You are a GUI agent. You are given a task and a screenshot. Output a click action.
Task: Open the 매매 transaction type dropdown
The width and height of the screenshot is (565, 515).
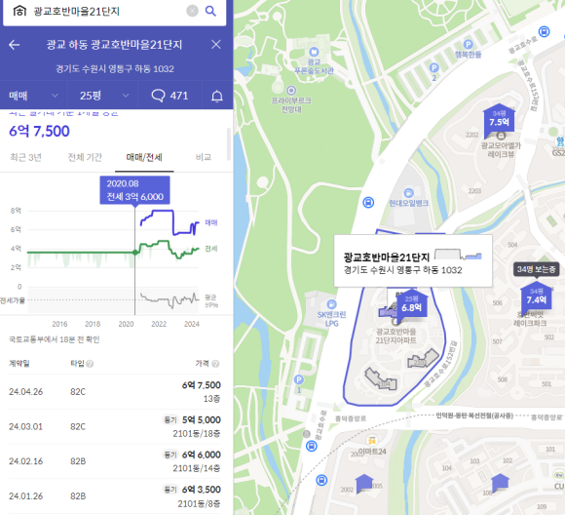click(33, 96)
